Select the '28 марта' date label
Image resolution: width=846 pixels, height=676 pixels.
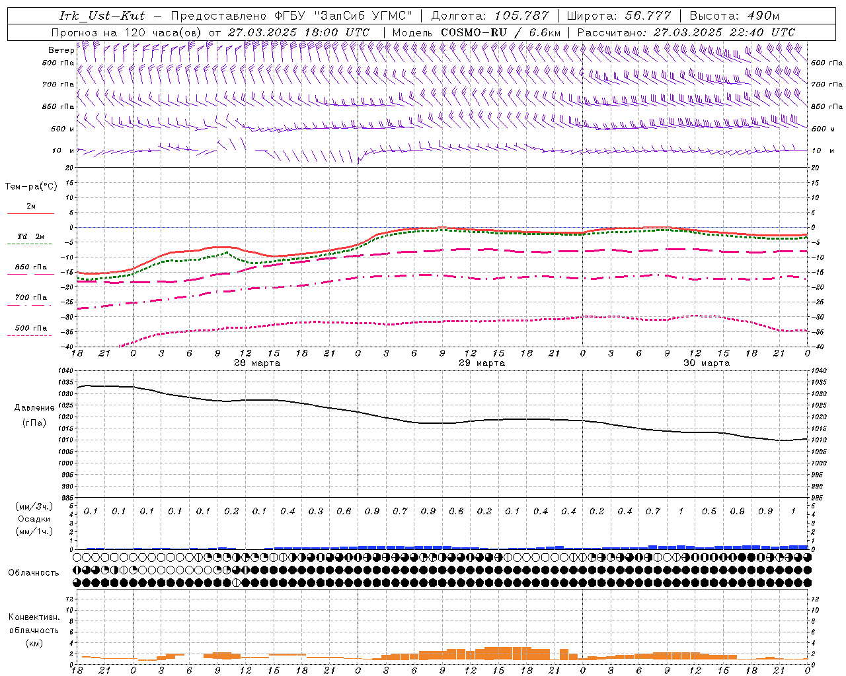click(x=257, y=363)
